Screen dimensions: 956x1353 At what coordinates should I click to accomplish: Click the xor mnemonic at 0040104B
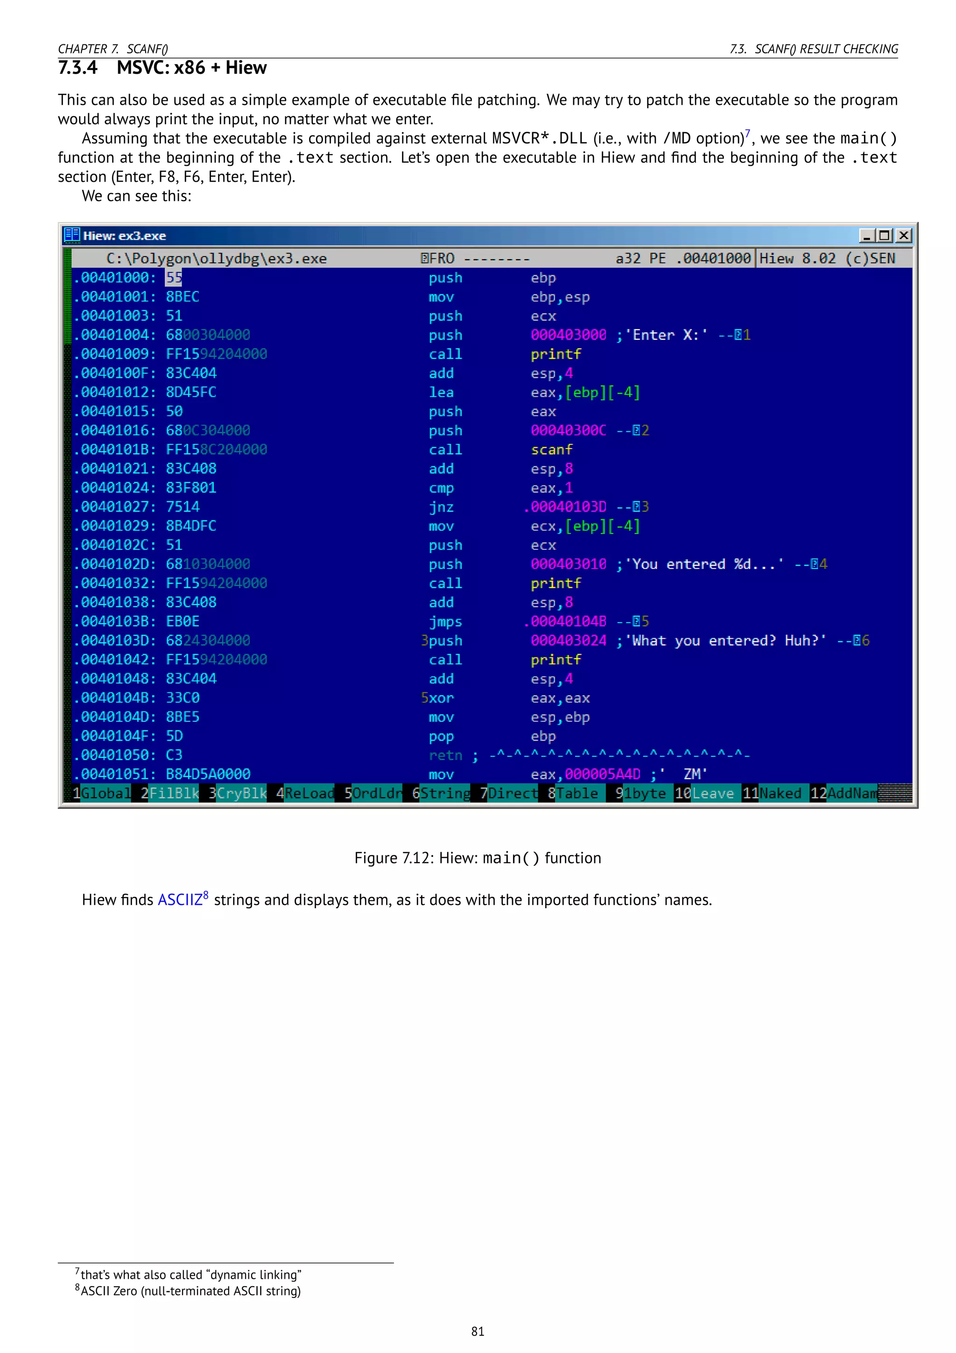pos(441,698)
